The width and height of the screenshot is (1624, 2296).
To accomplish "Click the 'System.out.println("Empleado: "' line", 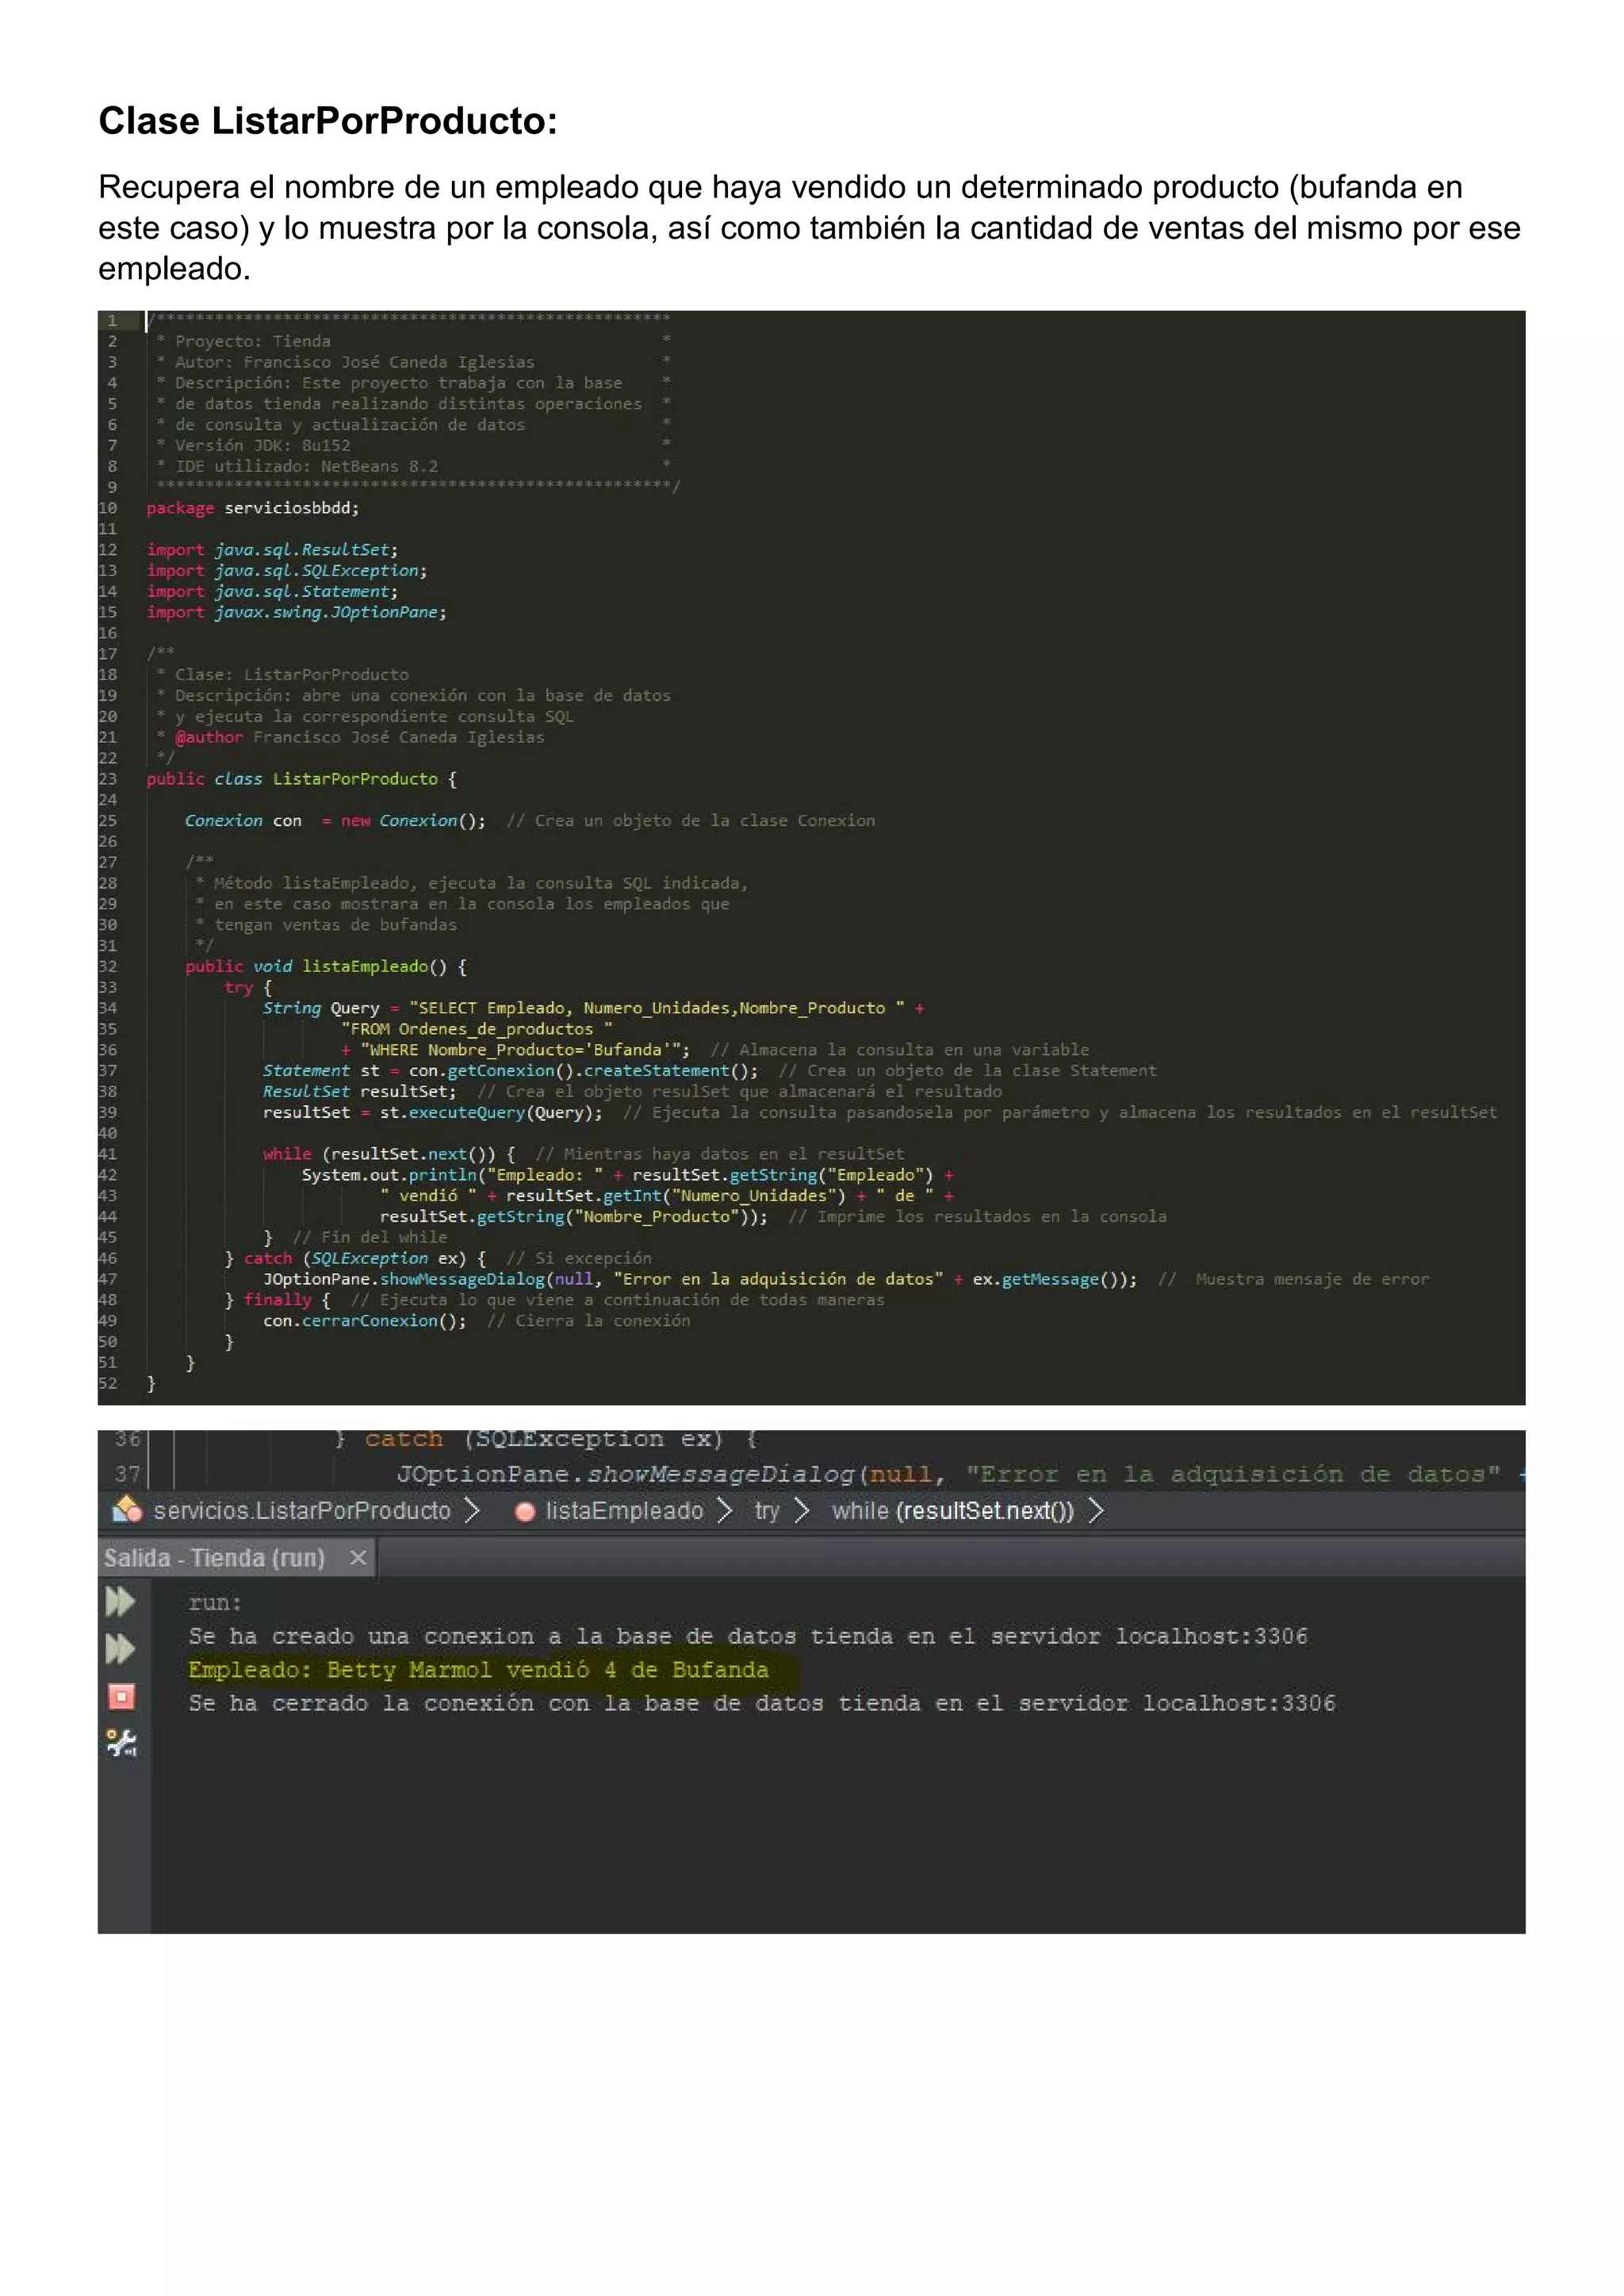I will [628, 1175].
